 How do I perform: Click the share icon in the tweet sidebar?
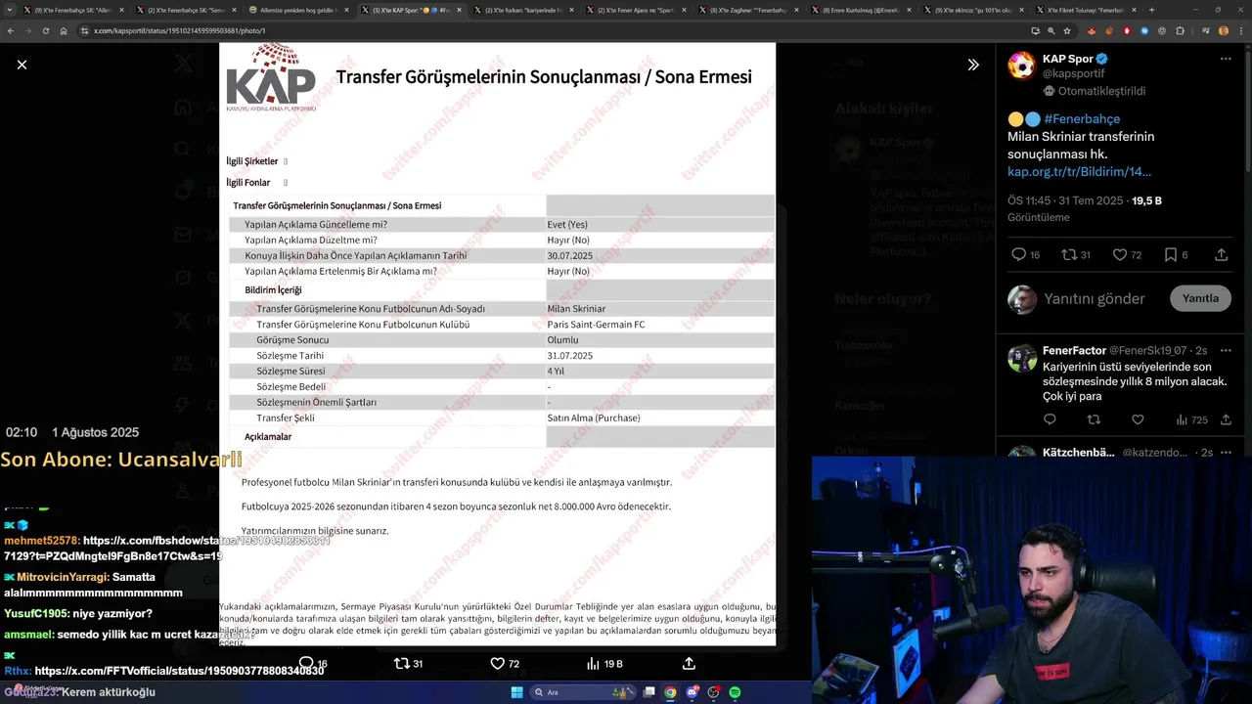[x=1222, y=254]
